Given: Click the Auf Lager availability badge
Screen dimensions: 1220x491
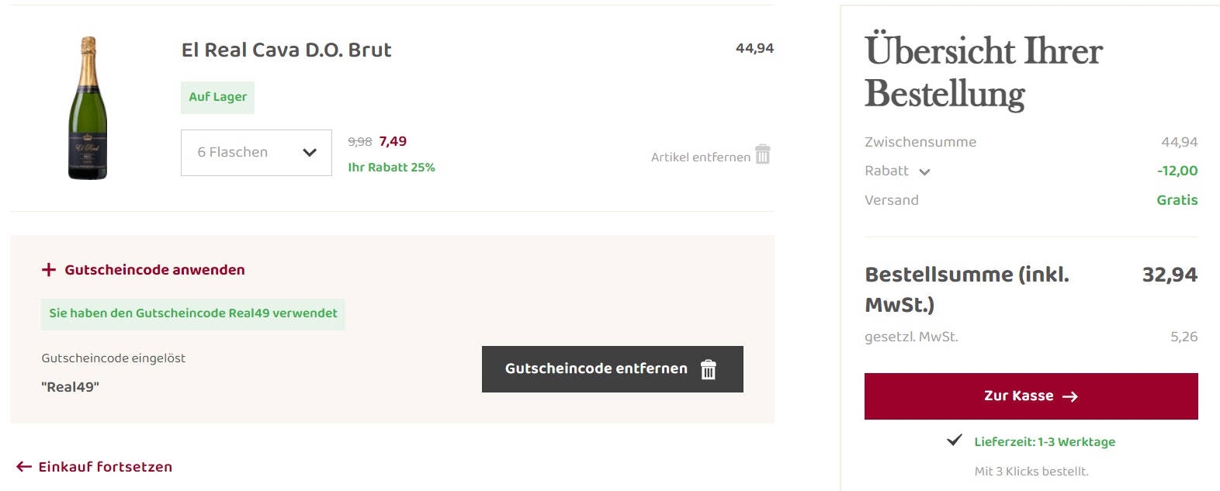Looking at the screenshot, I should [x=217, y=97].
